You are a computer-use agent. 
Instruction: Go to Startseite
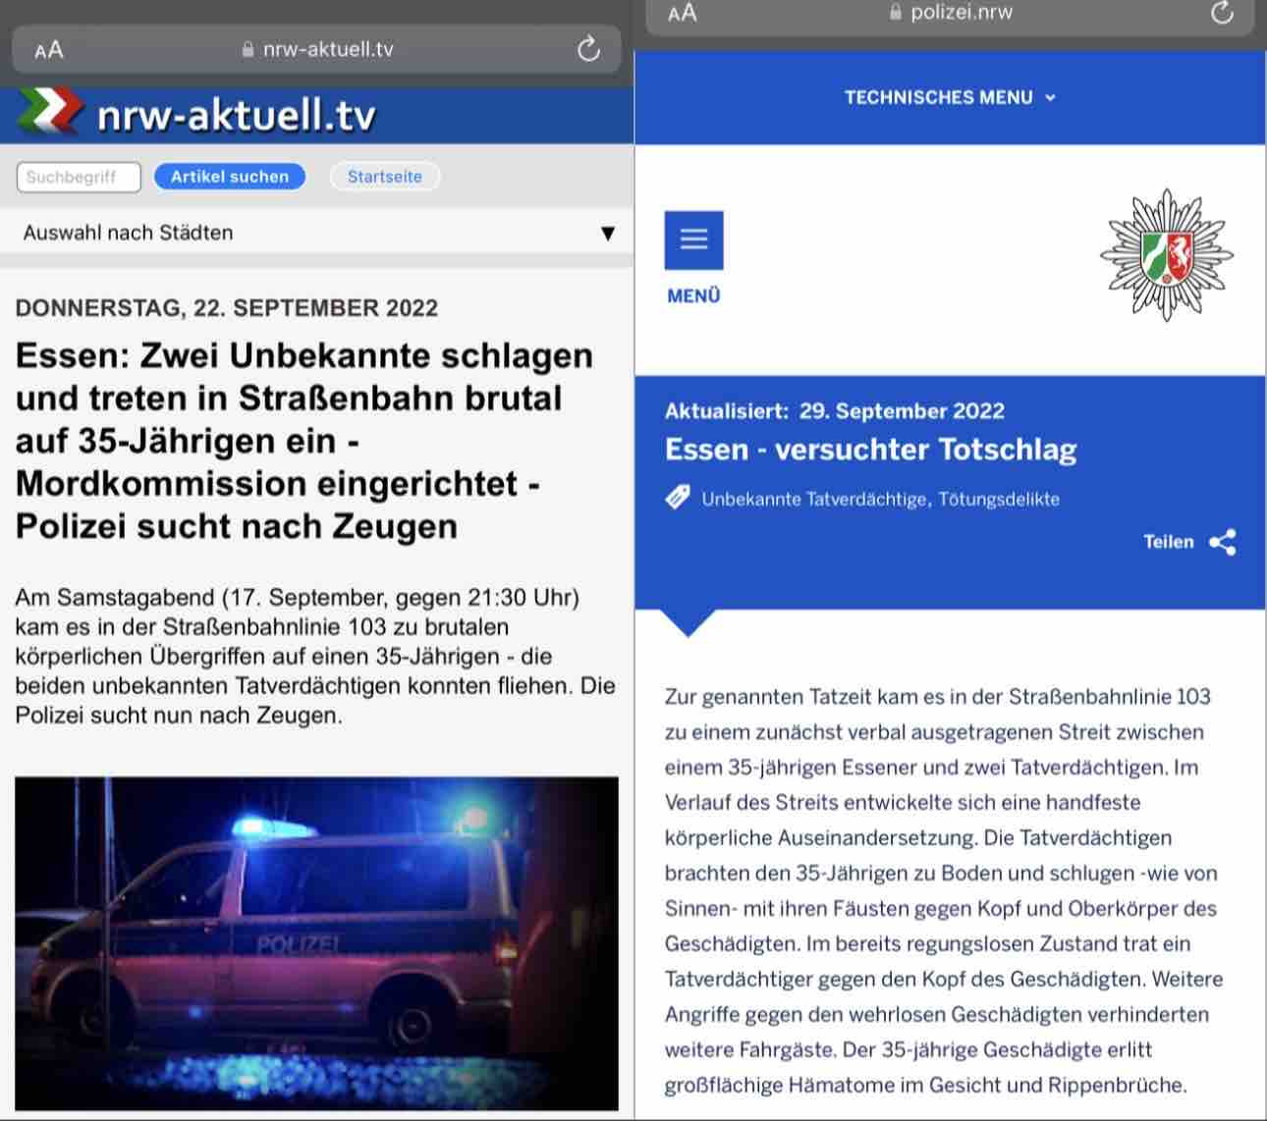point(385,177)
